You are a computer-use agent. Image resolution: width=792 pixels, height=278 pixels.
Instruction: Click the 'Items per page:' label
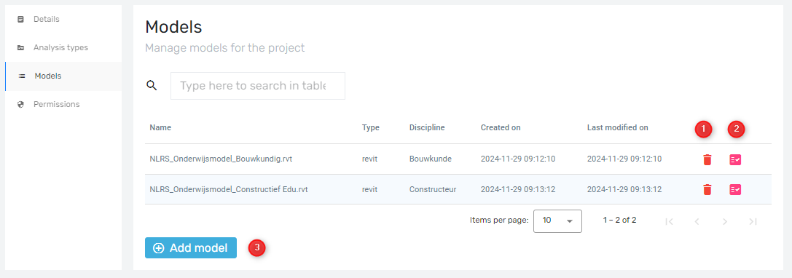point(499,220)
